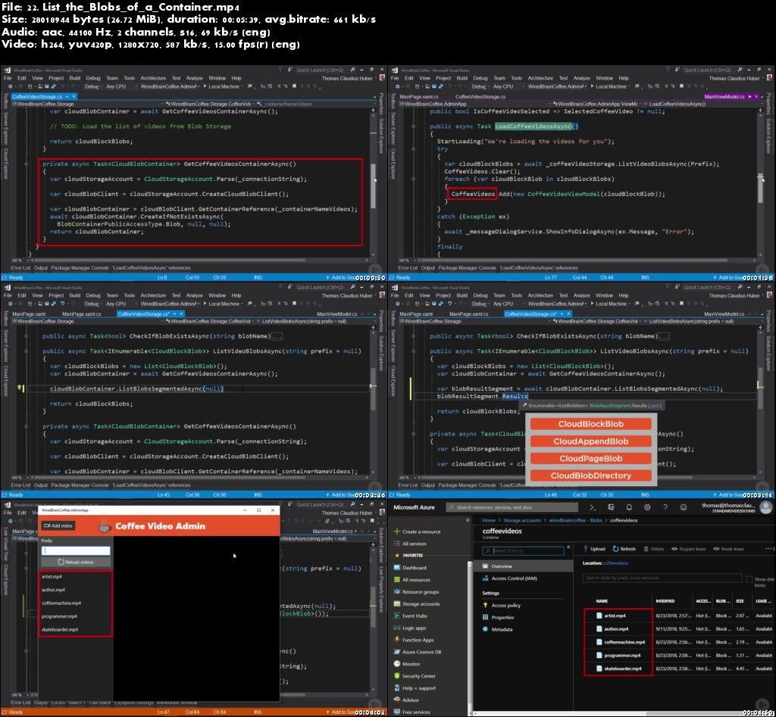Switch to the MainPage.xaml.cs tab in the 00:02:26 frame

pyautogui.click(x=81, y=314)
